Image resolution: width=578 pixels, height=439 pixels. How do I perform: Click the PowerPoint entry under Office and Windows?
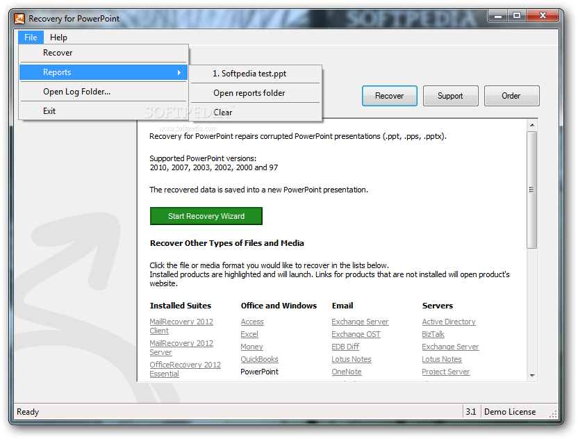(x=259, y=372)
